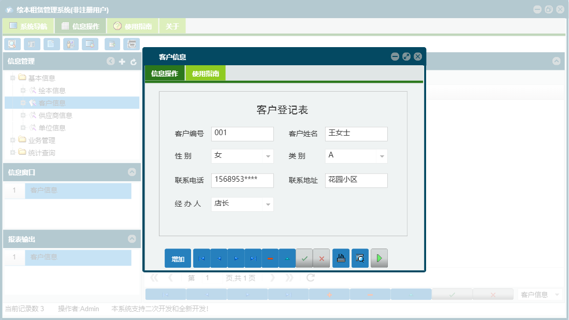Print the 客户登记表 using the printer icon
The width and height of the screenshot is (569, 320).
pyautogui.click(x=341, y=258)
